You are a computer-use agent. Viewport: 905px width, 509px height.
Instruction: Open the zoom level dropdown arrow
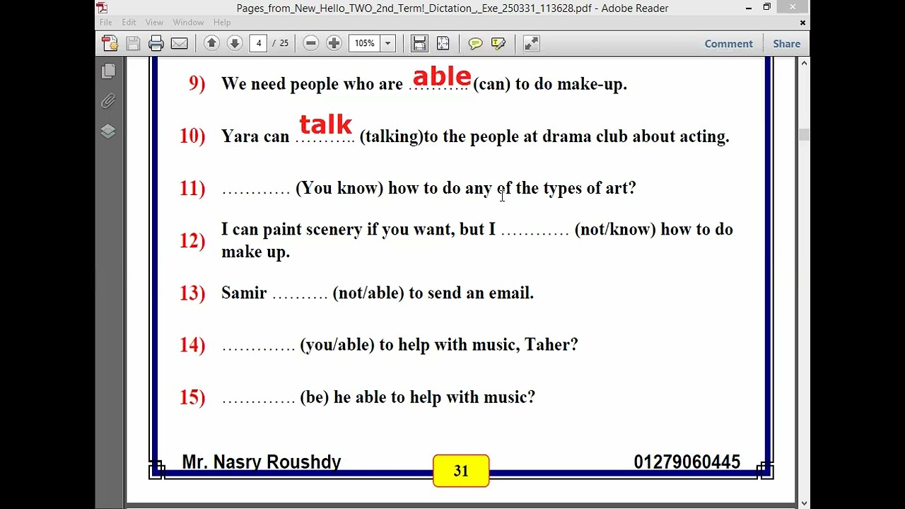[x=387, y=44]
